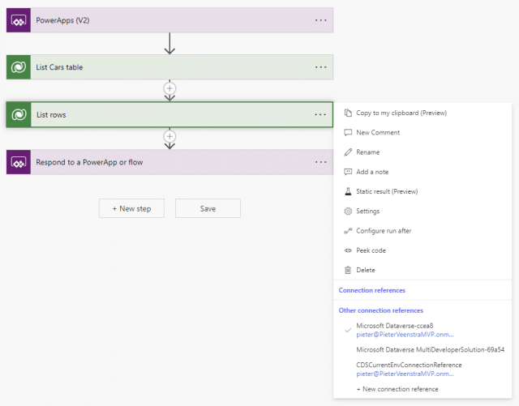Click the PowerApps (V2) trigger icon

point(19,20)
